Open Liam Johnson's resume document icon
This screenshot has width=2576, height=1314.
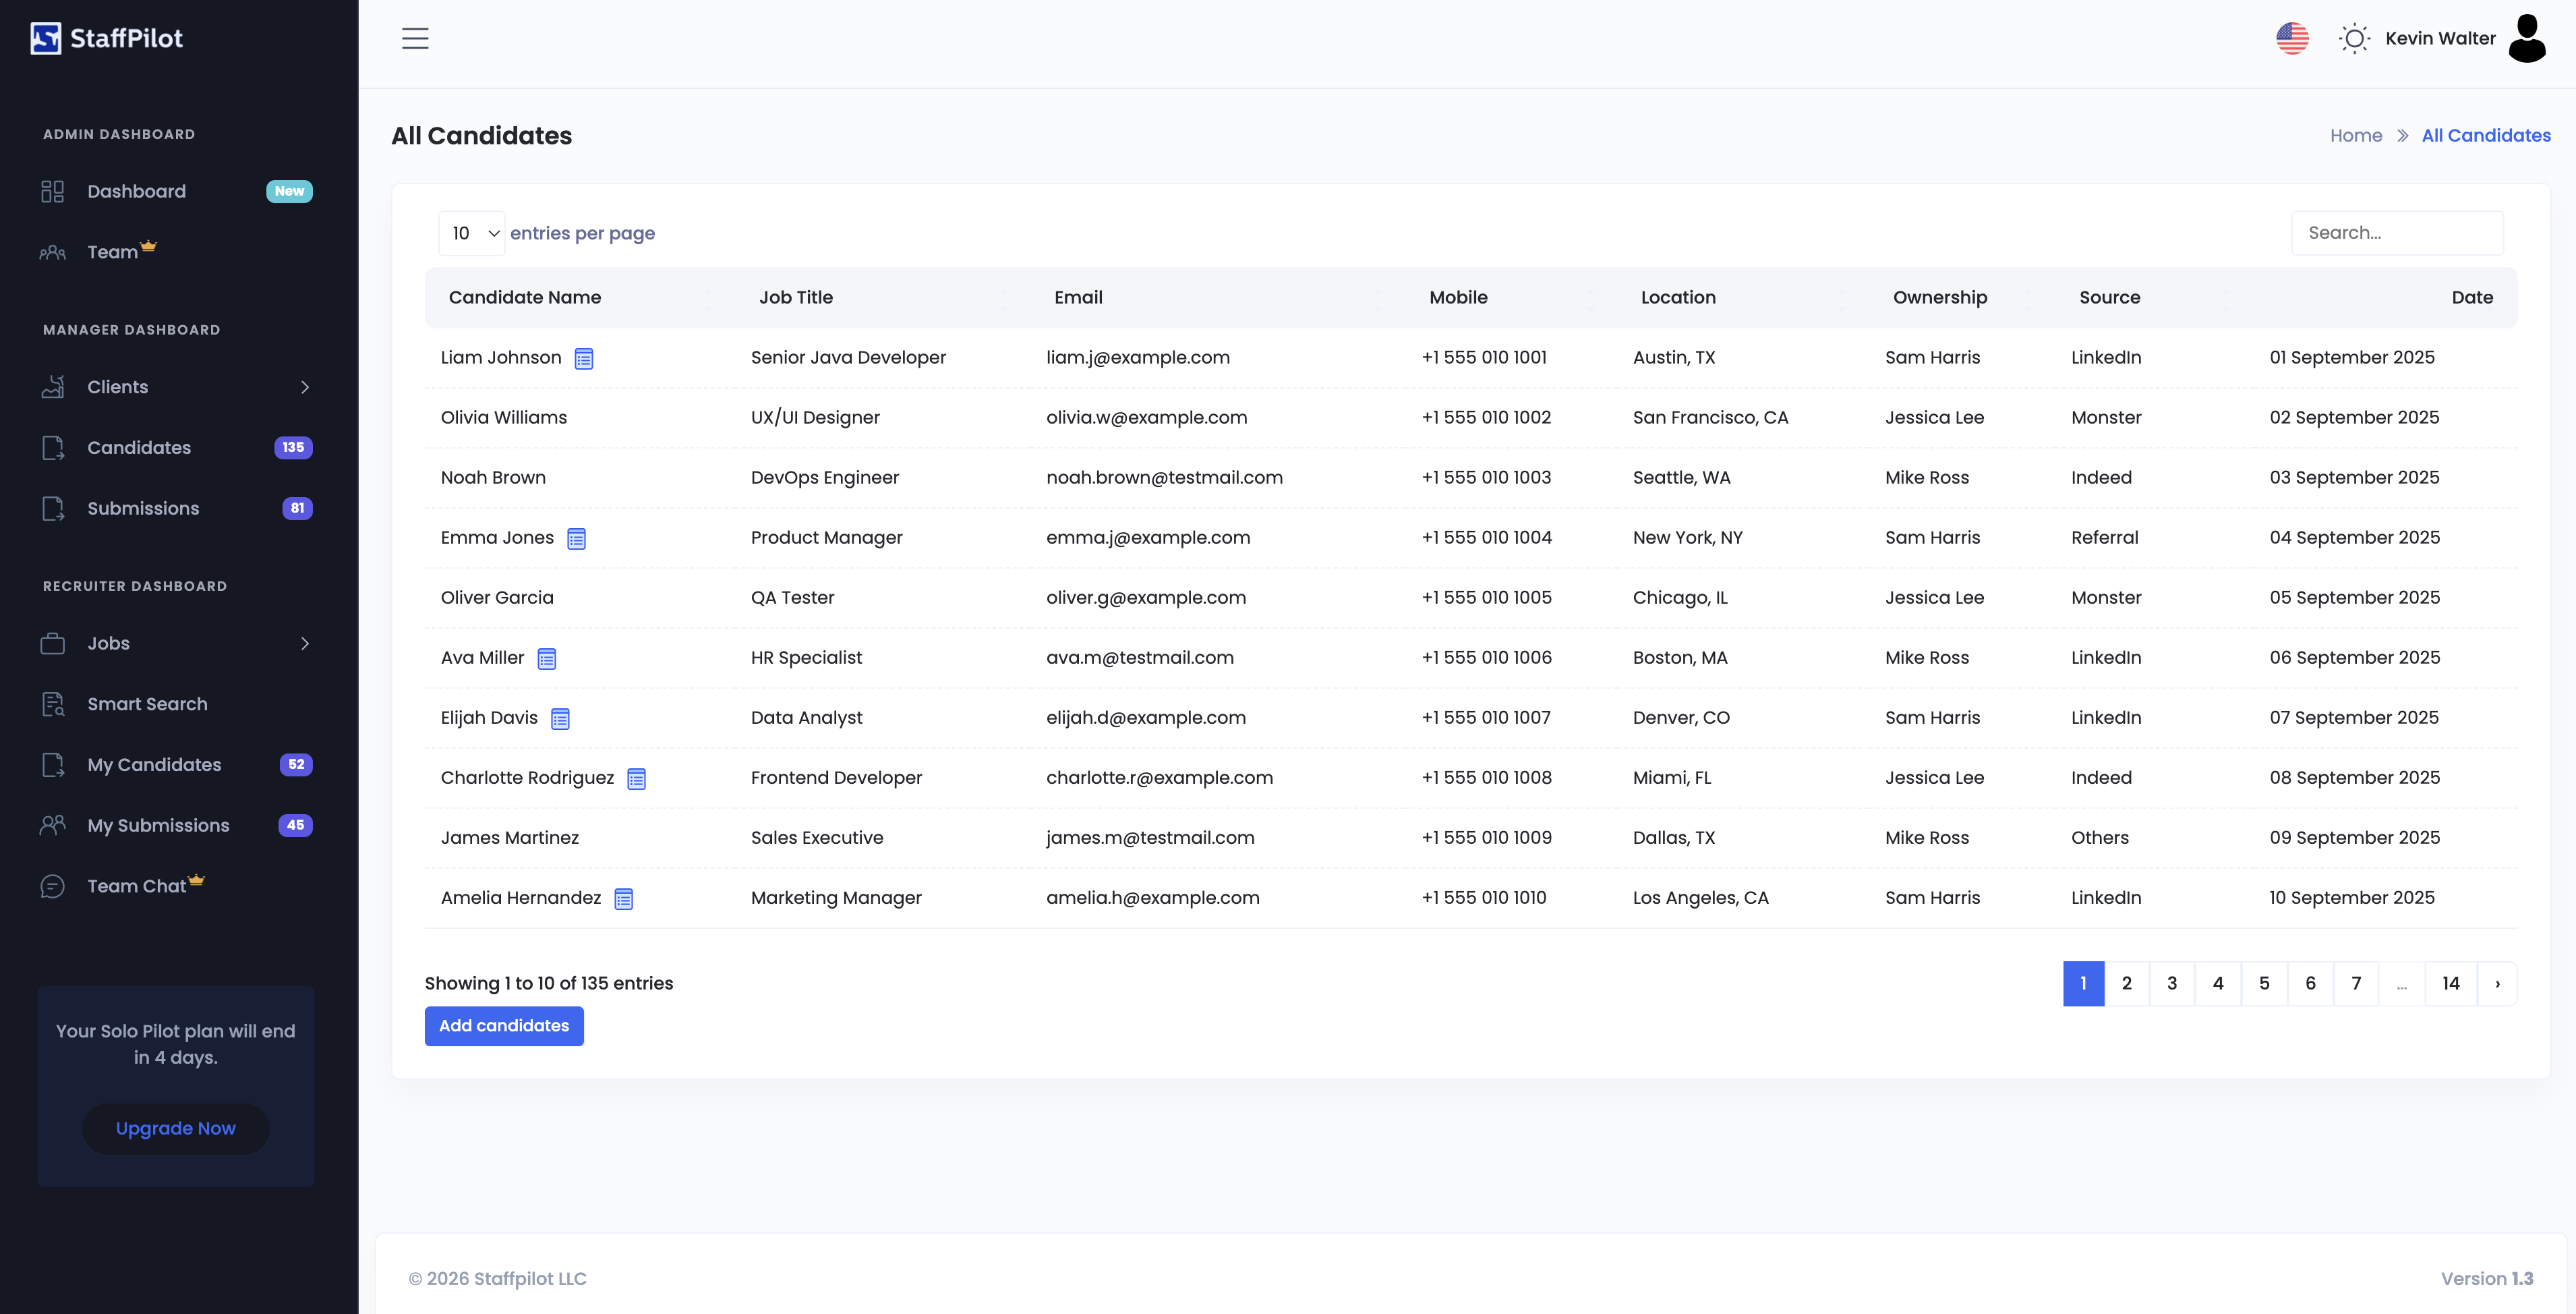584,358
